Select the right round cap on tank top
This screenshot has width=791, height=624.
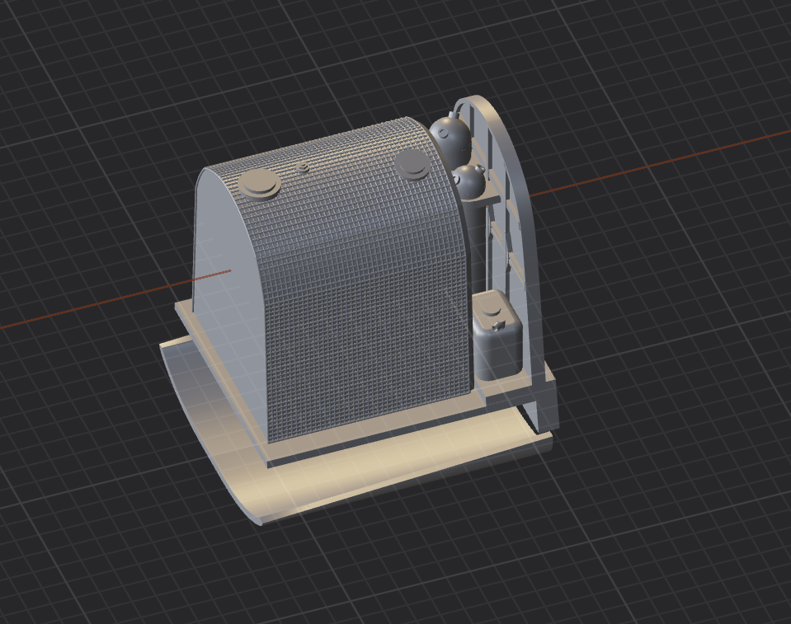click(x=412, y=164)
